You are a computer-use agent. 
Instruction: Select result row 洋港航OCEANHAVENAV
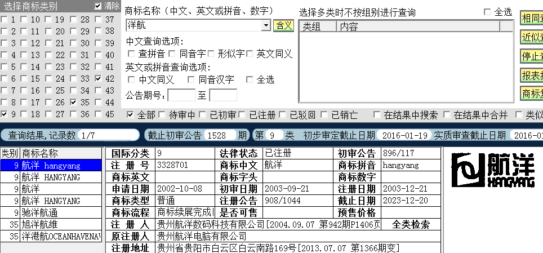coord(51,236)
